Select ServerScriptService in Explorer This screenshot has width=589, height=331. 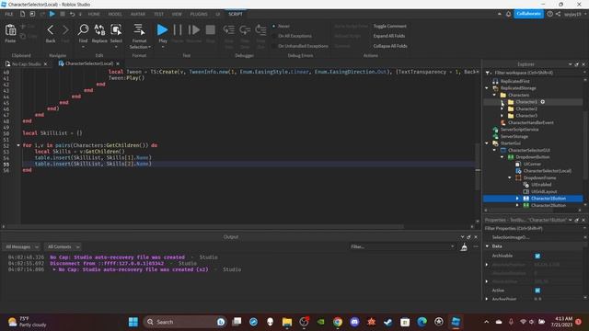pyautogui.click(x=519, y=130)
